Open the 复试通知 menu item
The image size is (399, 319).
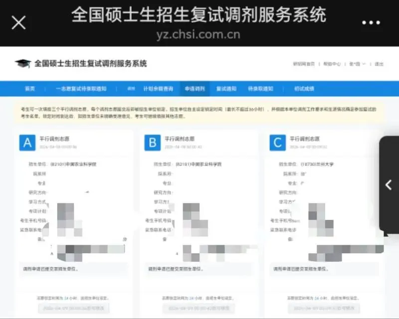pyautogui.click(x=226, y=89)
